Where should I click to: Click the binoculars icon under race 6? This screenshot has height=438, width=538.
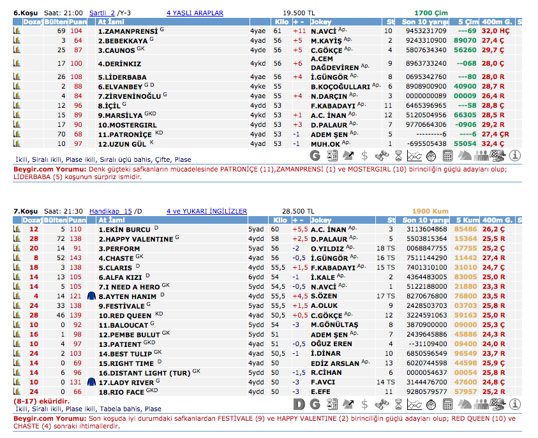click(x=382, y=155)
